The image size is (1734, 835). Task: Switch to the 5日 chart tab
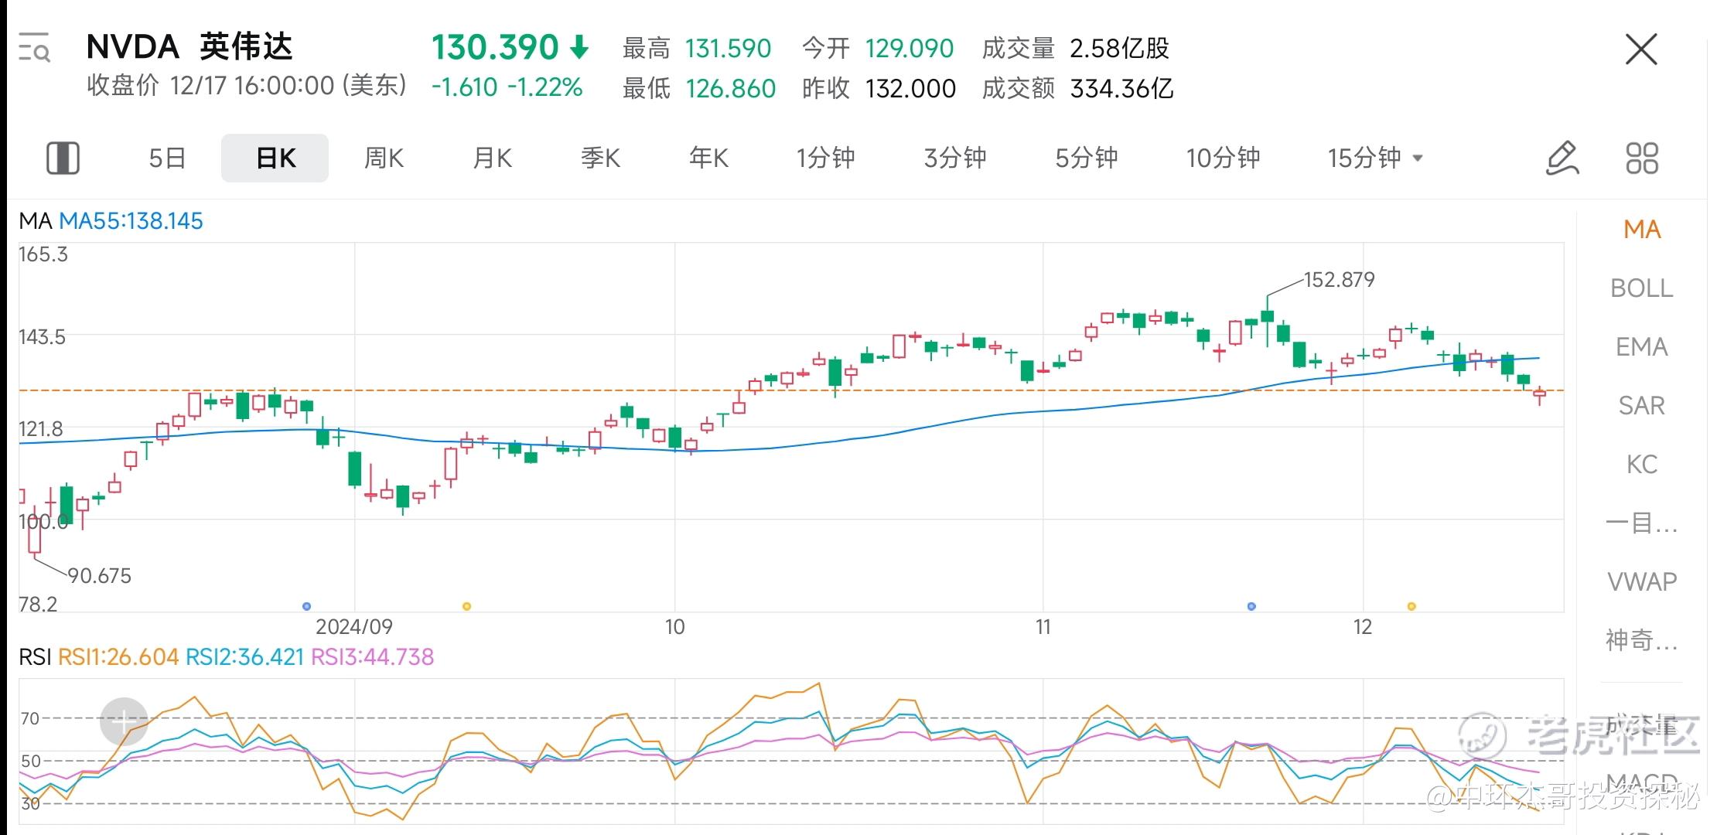click(x=167, y=158)
